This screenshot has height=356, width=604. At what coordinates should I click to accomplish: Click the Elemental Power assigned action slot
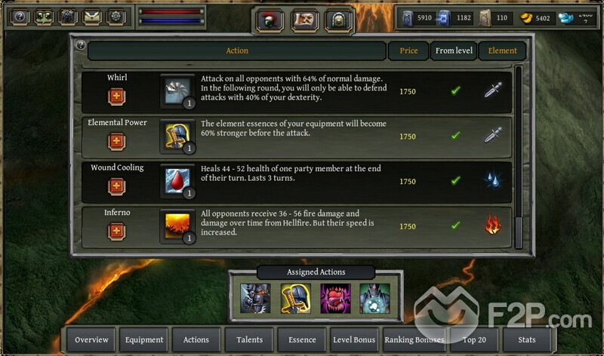[295, 299]
